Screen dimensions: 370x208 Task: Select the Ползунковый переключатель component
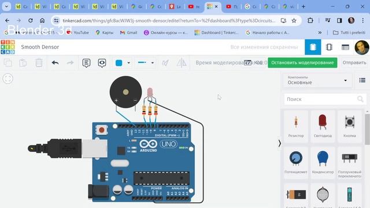(x=349, y=163)
